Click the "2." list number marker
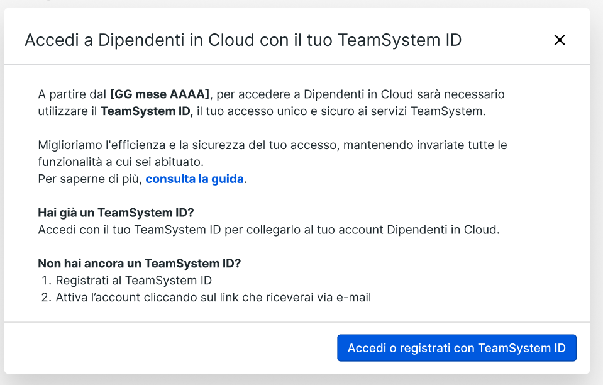 click(x=46, y=298)
